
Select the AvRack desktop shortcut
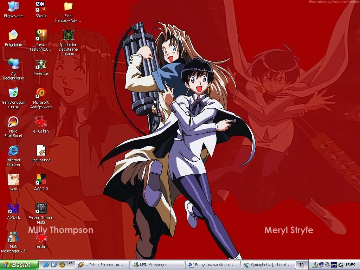click(13, 208)
